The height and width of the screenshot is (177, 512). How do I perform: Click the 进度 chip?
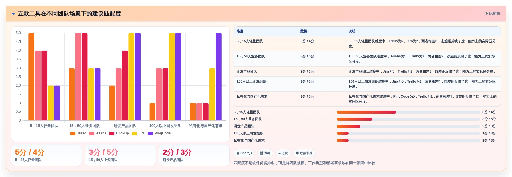283,153
